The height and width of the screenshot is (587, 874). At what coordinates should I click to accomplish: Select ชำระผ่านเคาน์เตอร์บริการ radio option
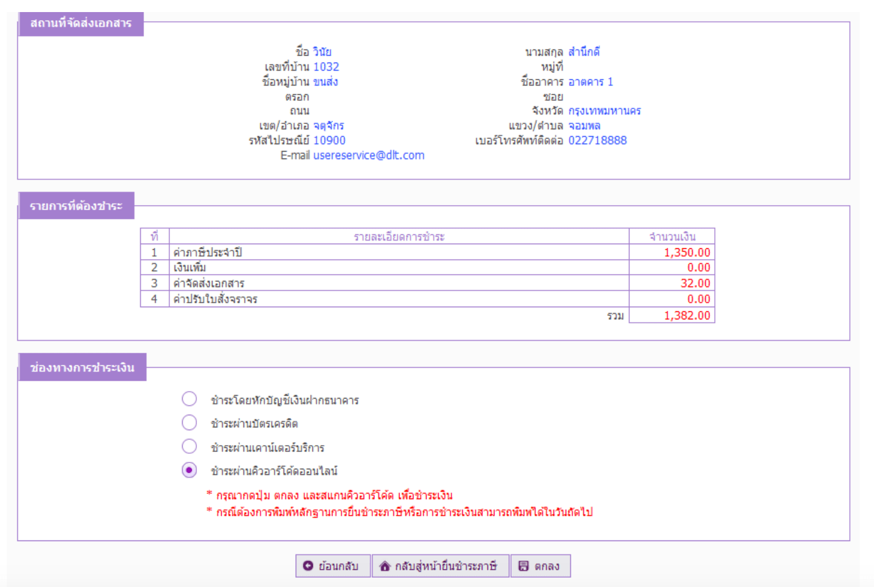[x=189, y=447]
